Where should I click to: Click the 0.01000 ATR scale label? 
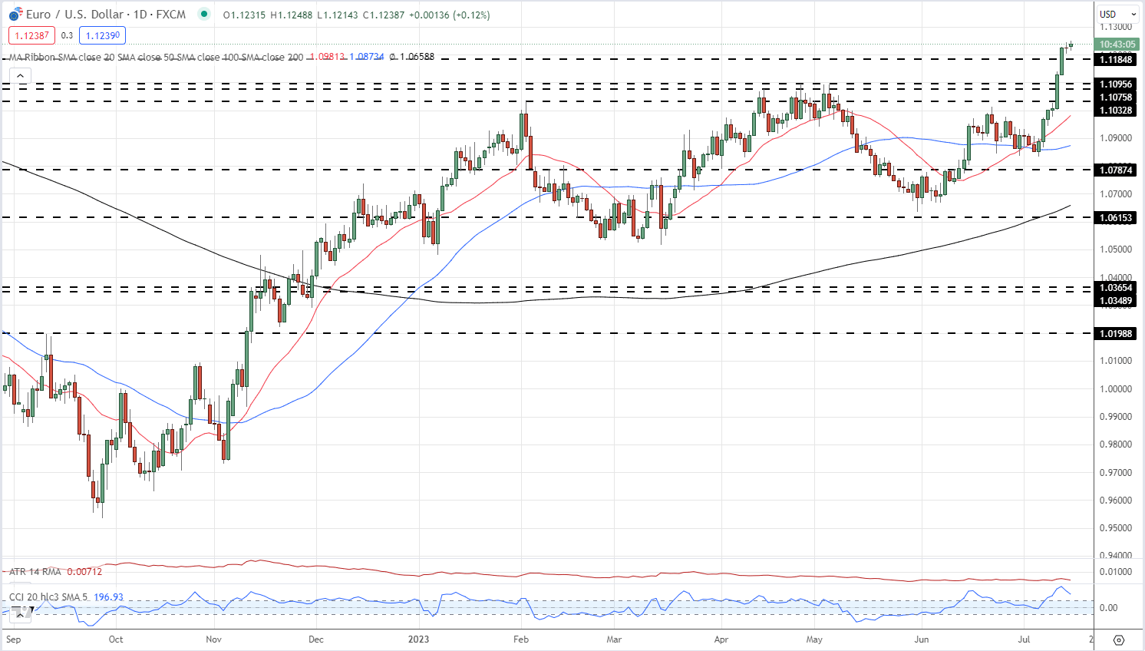[x=1116, y=571]
